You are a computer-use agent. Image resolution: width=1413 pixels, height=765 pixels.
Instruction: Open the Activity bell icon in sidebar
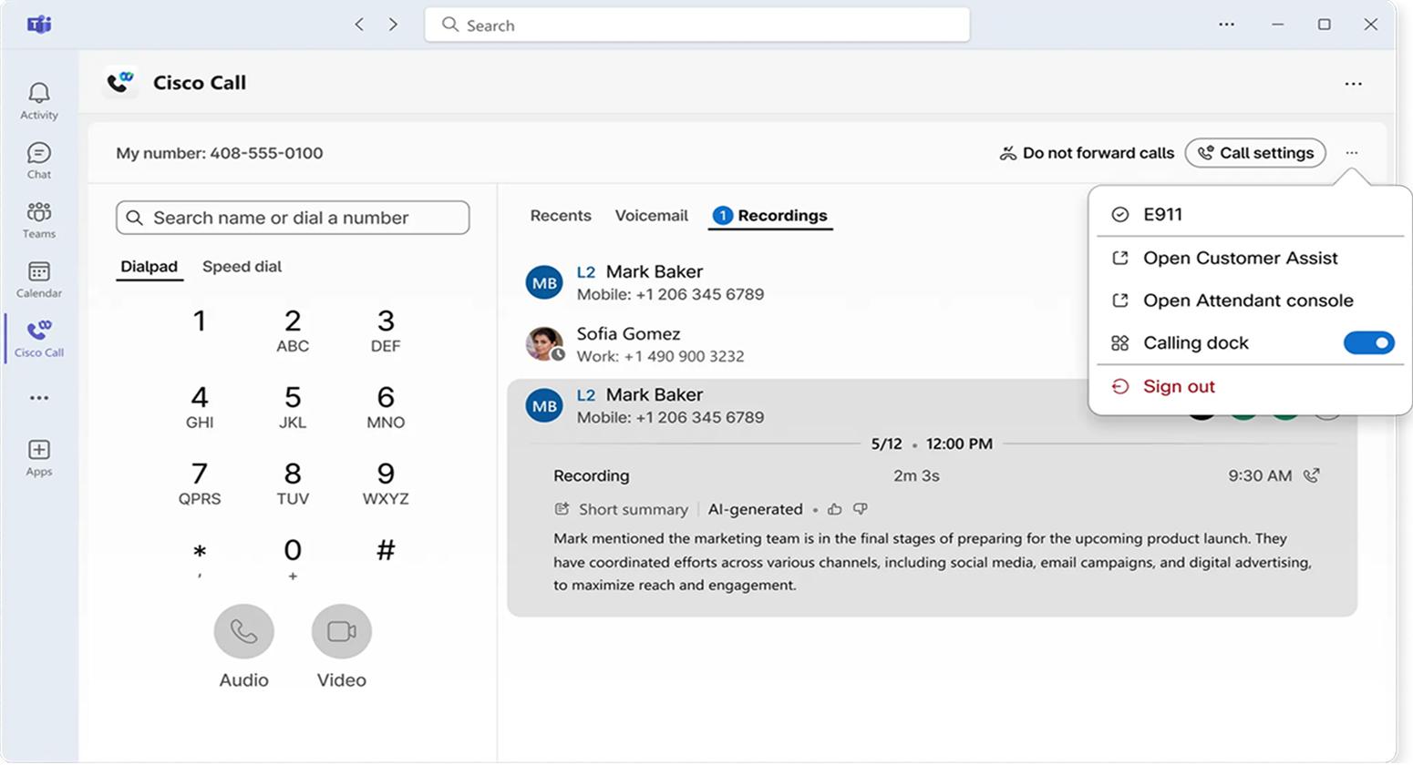(38, 99)
